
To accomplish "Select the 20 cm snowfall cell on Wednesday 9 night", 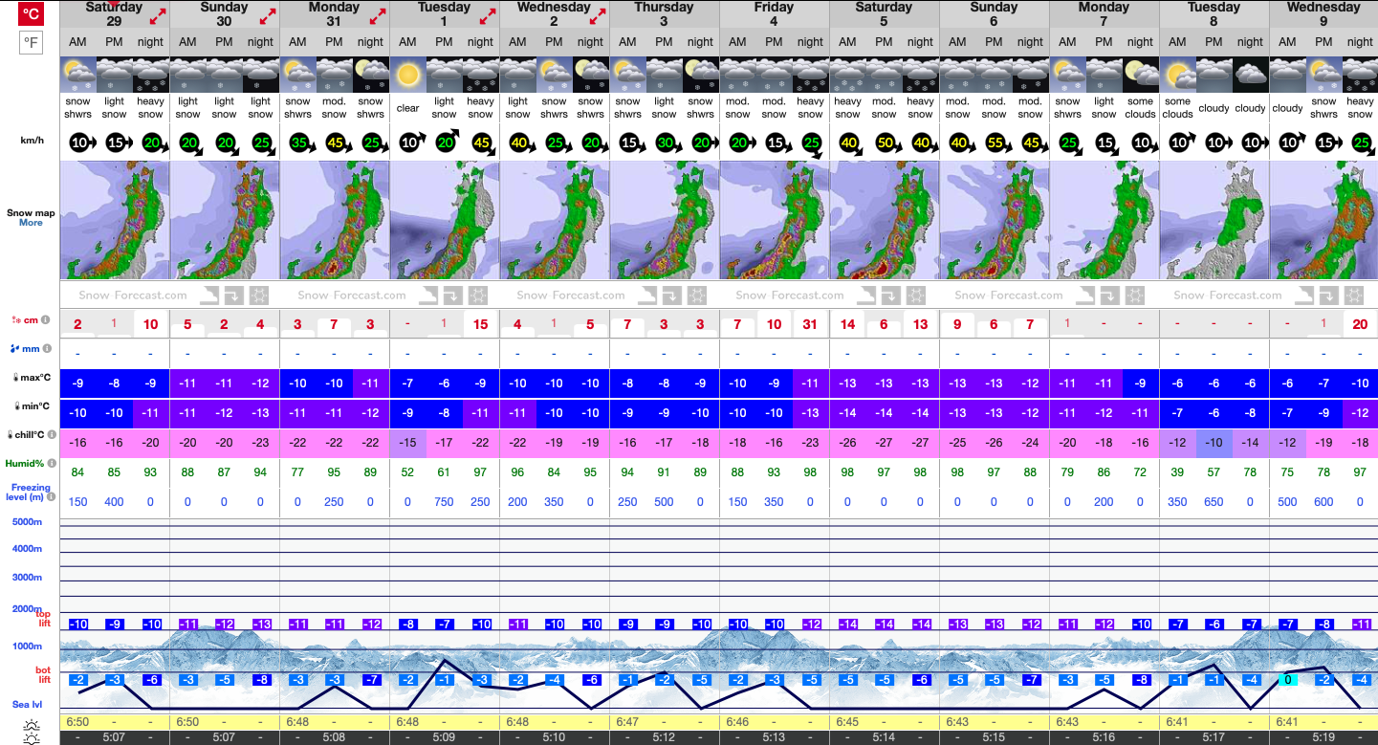I will click(x=1360, y=324).
